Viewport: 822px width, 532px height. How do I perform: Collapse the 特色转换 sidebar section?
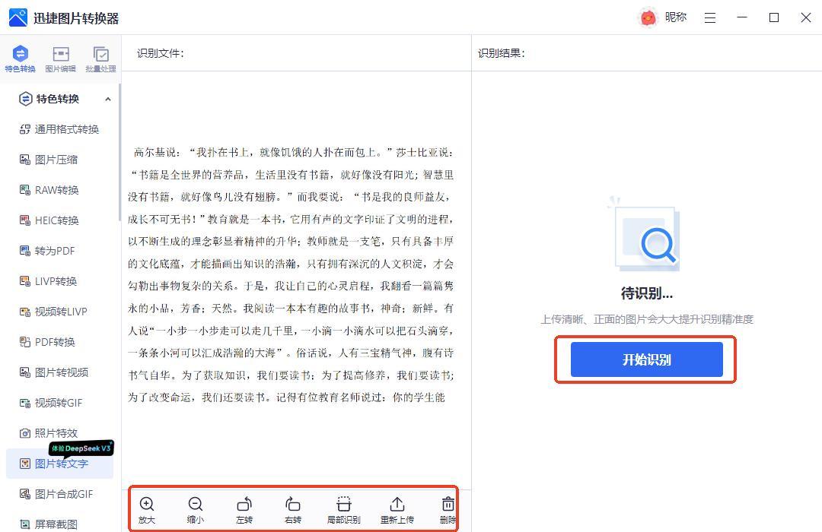click(x=107, y=99)
